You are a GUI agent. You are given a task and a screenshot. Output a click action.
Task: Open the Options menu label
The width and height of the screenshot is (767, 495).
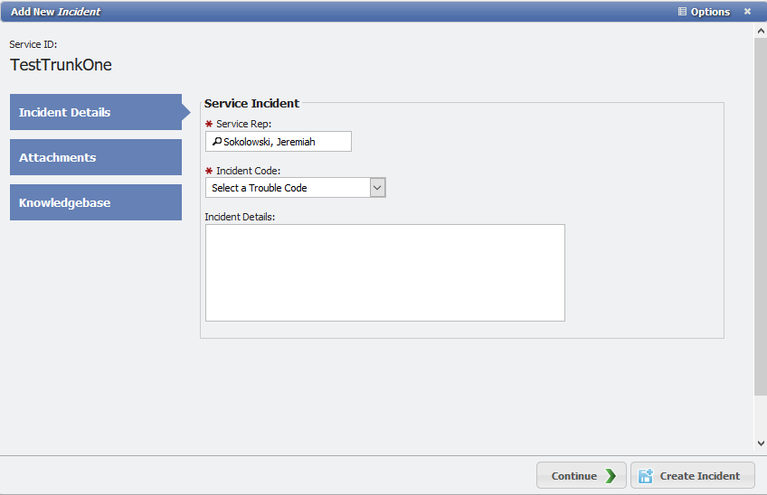pyautogui.click(x=710, y=12)
